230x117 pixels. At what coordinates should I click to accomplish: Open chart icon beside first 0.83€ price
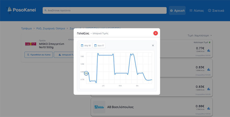click(209, 70)
